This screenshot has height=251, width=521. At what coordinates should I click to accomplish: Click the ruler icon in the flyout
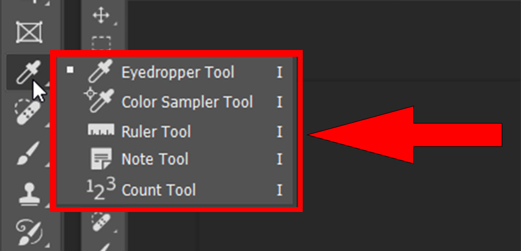tap(101, 130)
